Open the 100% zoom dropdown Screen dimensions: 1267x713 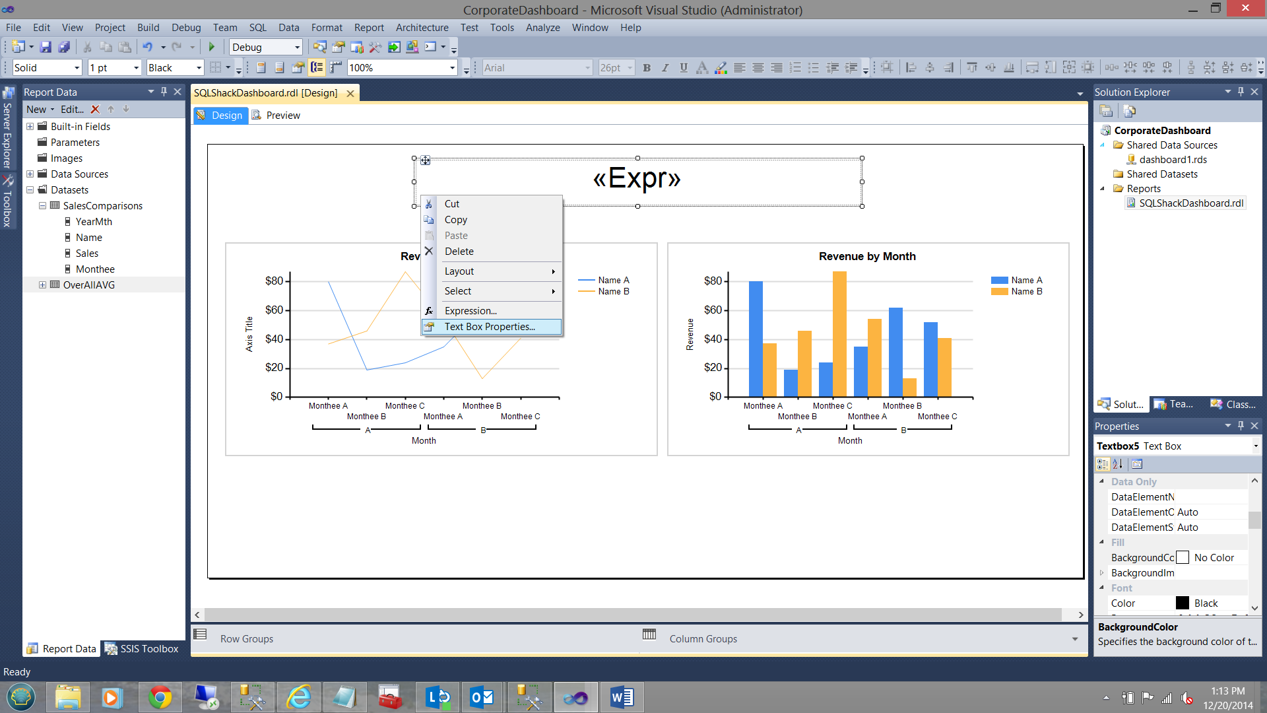(x=452, y=67)
